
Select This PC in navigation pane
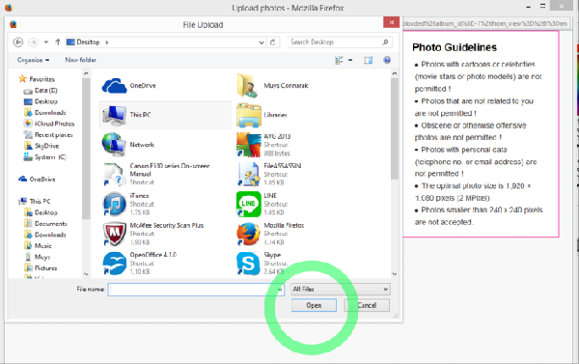click(35, 202)
